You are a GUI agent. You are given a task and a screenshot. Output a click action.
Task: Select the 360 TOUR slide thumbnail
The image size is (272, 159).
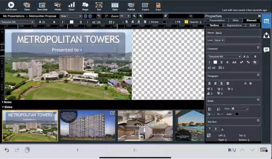tap(145, 125)
